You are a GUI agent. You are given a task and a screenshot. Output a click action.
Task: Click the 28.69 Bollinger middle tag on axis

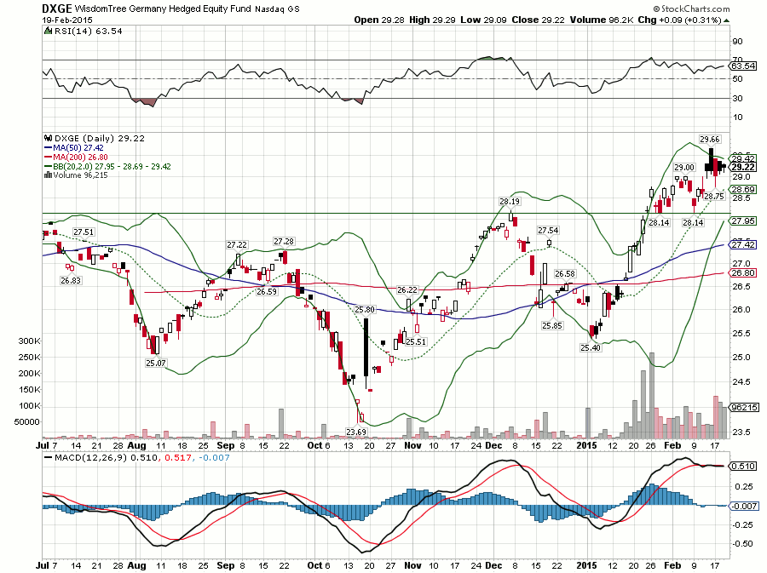[743, 190]
